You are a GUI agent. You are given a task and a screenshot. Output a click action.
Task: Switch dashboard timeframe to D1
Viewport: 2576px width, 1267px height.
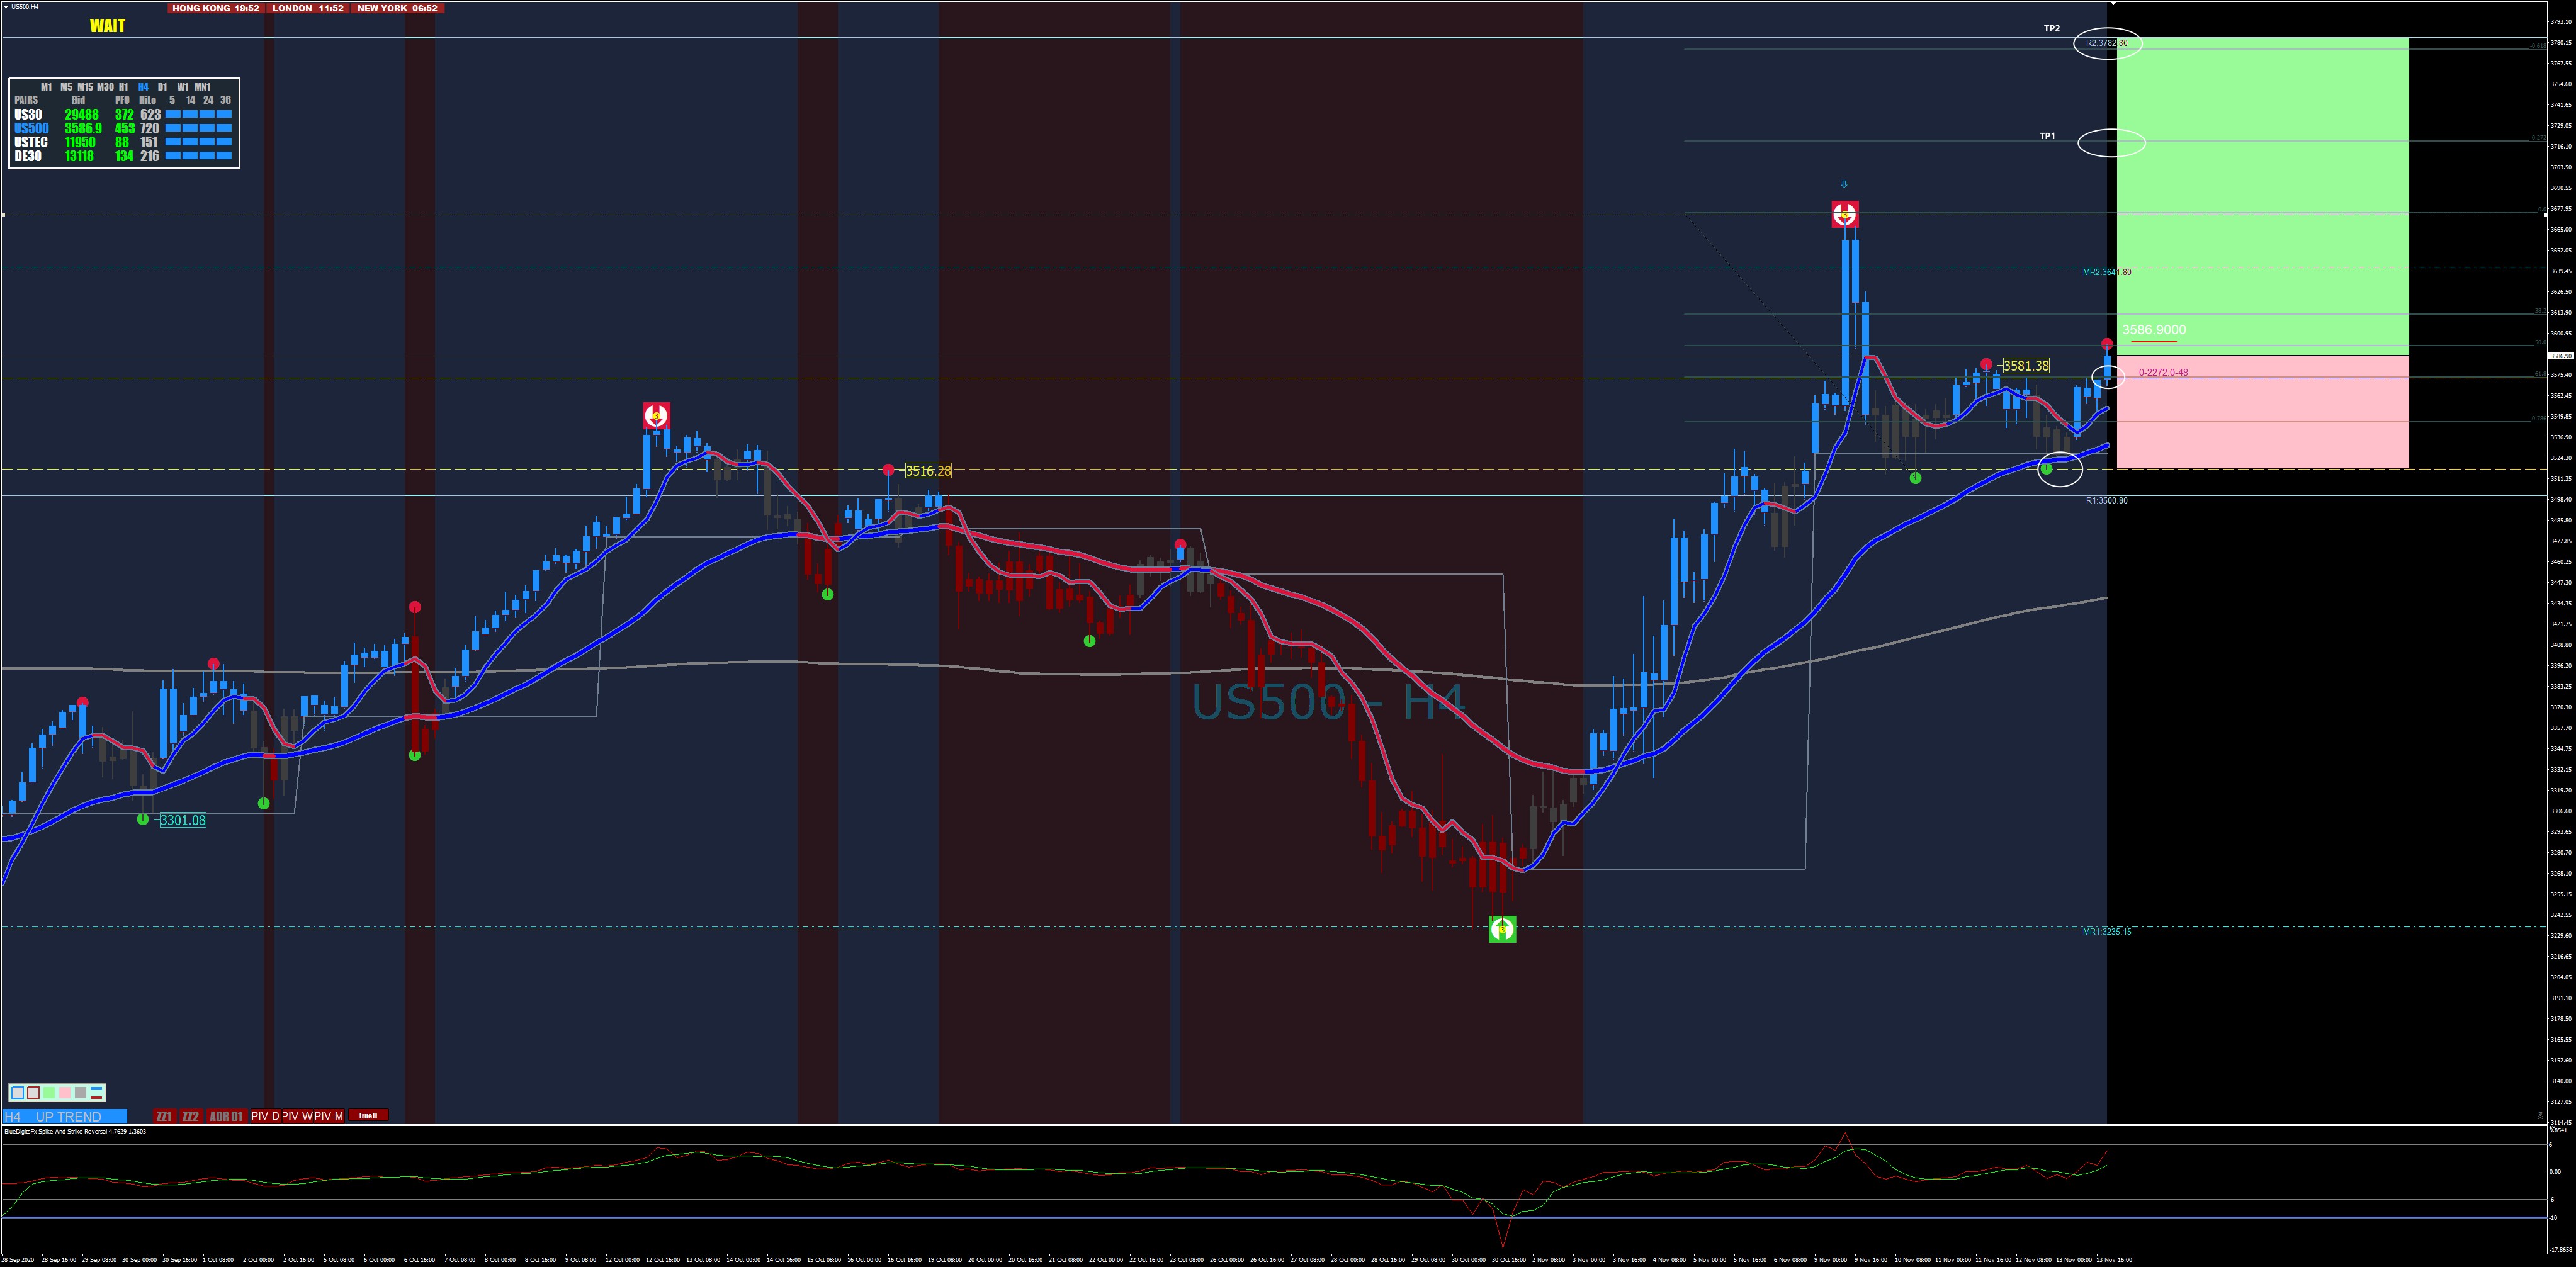(162, 87)
